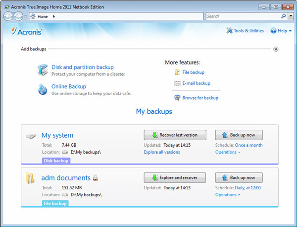This screenshot has width=297, height=227.
Task: Click the Tools & Utilities wrench icon
Action: pyautogui.click(x=229, y=31)
